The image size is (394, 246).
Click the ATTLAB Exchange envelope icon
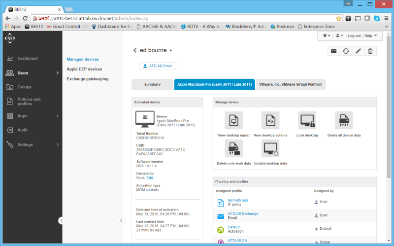[x=221, y=216]
